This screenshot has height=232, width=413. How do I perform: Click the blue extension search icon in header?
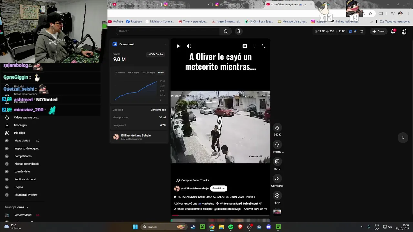pos(350,31)
